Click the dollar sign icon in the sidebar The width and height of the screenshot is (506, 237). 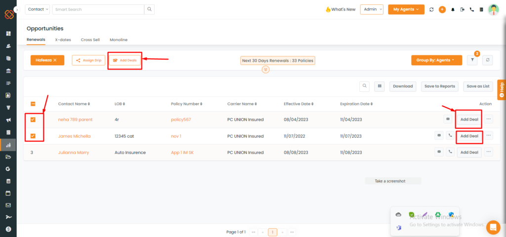click(8, 229)
